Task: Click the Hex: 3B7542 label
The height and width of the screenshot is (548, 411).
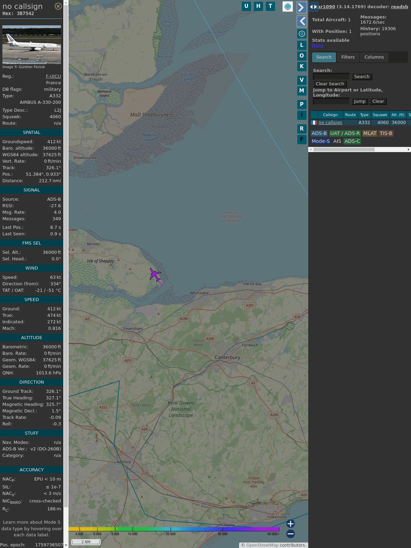Action: click(x=18, y=14)
